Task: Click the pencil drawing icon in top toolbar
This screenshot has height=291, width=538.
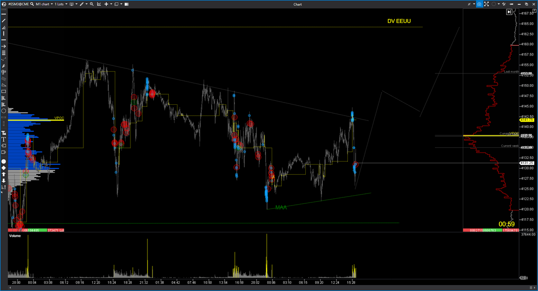Action: tap(82, 4)
